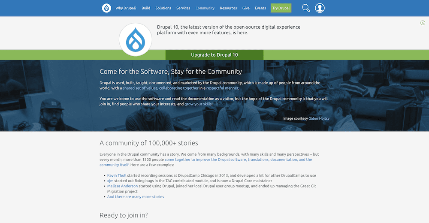429x223 pixels.
Task: Click the large Drupal 10 logo circle
Action: [136, 40]
